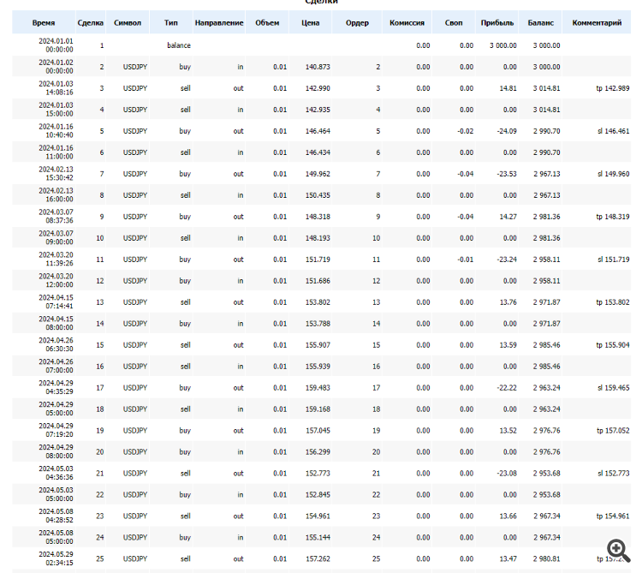This screenshot has height=573, width=642.
Task: Click the profit value -23.08
Action: point(507,474)
